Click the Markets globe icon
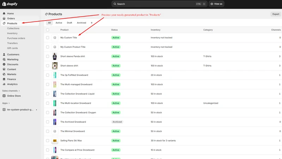This screenshot has height=159, width=282. pyautogui.click(x=4, y=74)
